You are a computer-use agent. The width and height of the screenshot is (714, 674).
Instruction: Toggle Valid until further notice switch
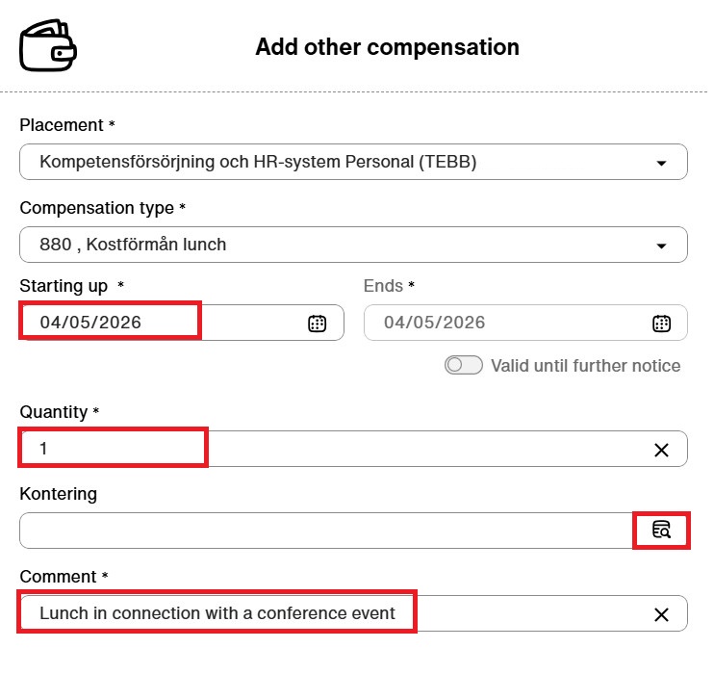(x=464, y=365)
